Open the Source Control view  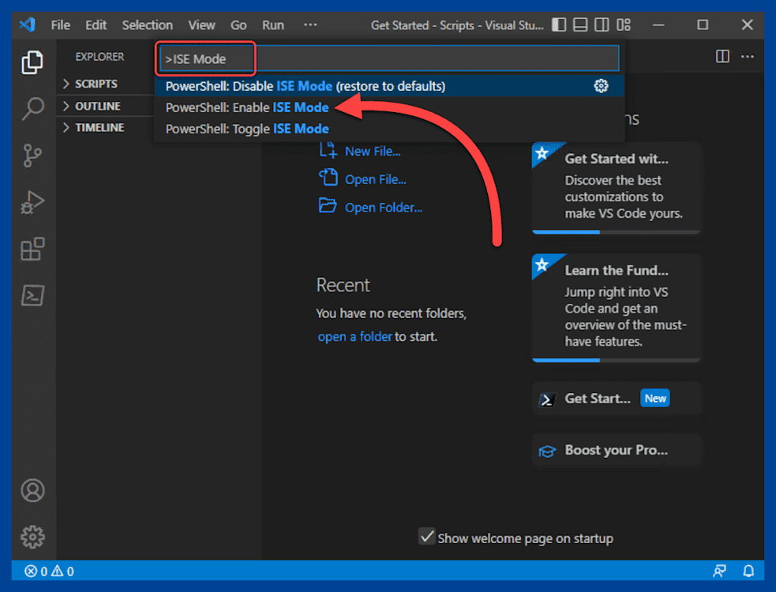pos(32,155)
